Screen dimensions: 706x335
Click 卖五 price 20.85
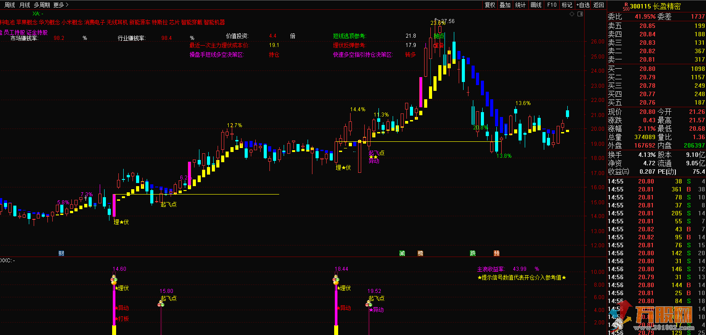coord(647,26)
